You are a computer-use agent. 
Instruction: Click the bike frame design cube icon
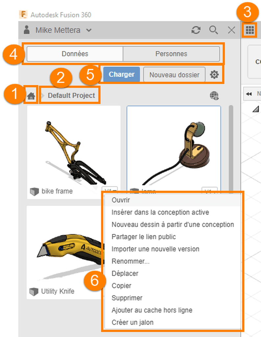click(34, 191)
